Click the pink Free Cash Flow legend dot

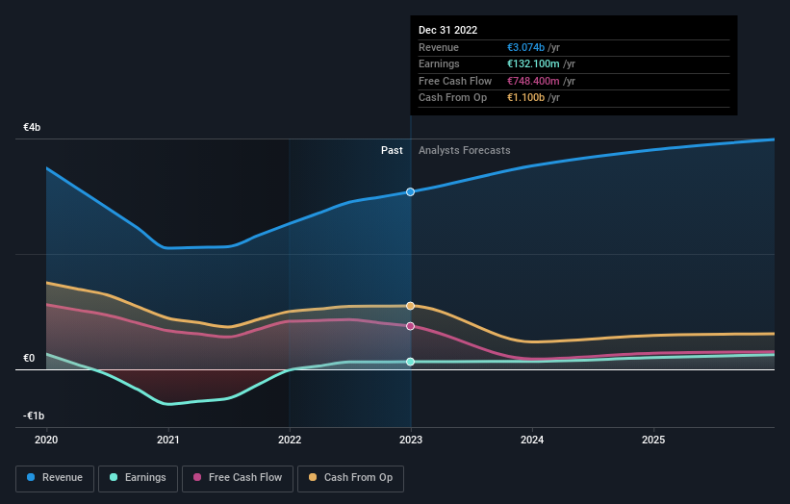point(197,477)
